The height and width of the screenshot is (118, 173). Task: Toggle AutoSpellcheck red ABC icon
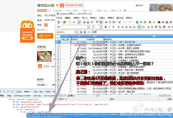[101, 22]
